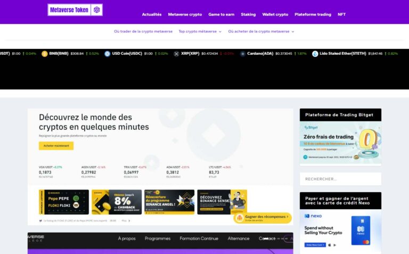Select BNB(BNB) in the ticker
Viewport: 409px width, 254px height.
pyautogui.click(x=59, y=53)
